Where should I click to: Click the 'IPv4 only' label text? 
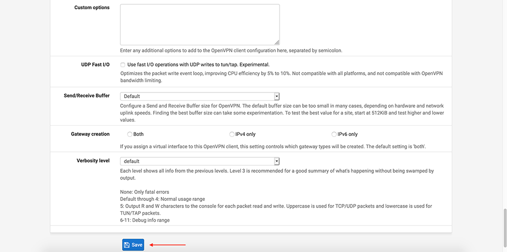tap(245, 134)
